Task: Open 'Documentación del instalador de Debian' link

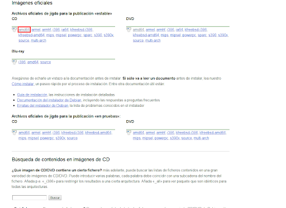Action: click(49, 100)
